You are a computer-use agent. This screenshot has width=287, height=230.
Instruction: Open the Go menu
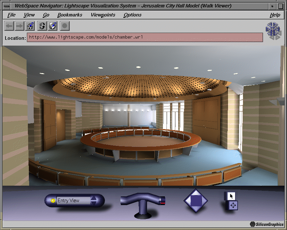(x=46, y=15)
